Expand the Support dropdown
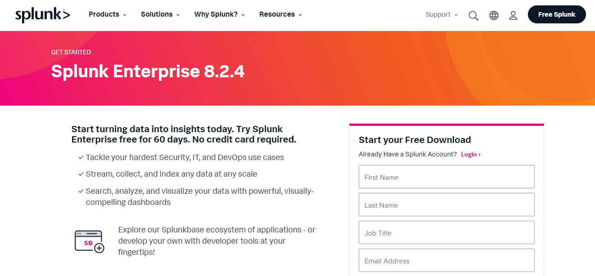This screenshot has width=595, height=276. (x=442, y=14)
